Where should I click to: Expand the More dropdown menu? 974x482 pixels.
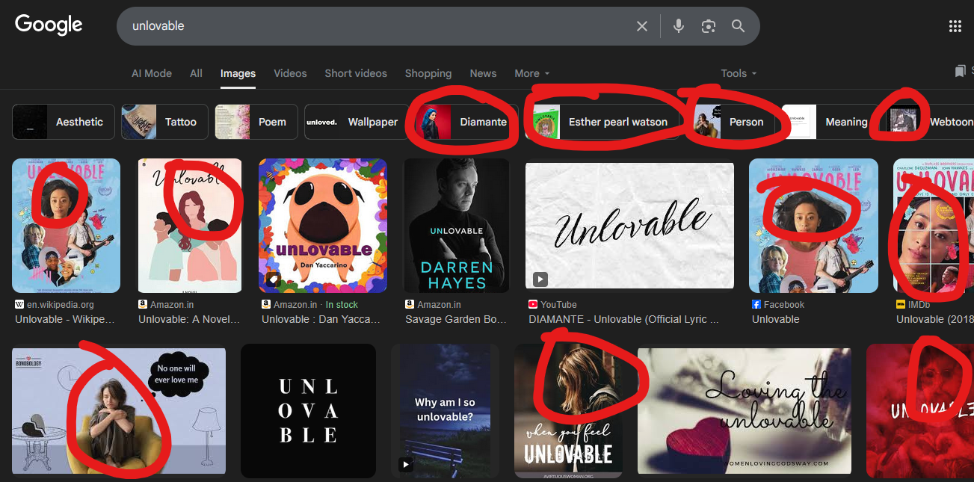point(531,73)
